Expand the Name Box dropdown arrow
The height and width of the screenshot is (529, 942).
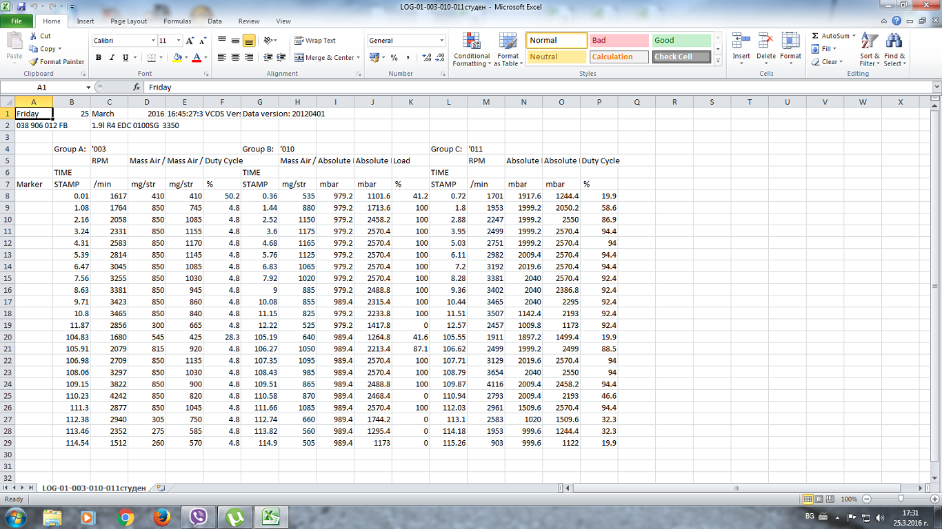pyautogui.click(x=88, y=87)
